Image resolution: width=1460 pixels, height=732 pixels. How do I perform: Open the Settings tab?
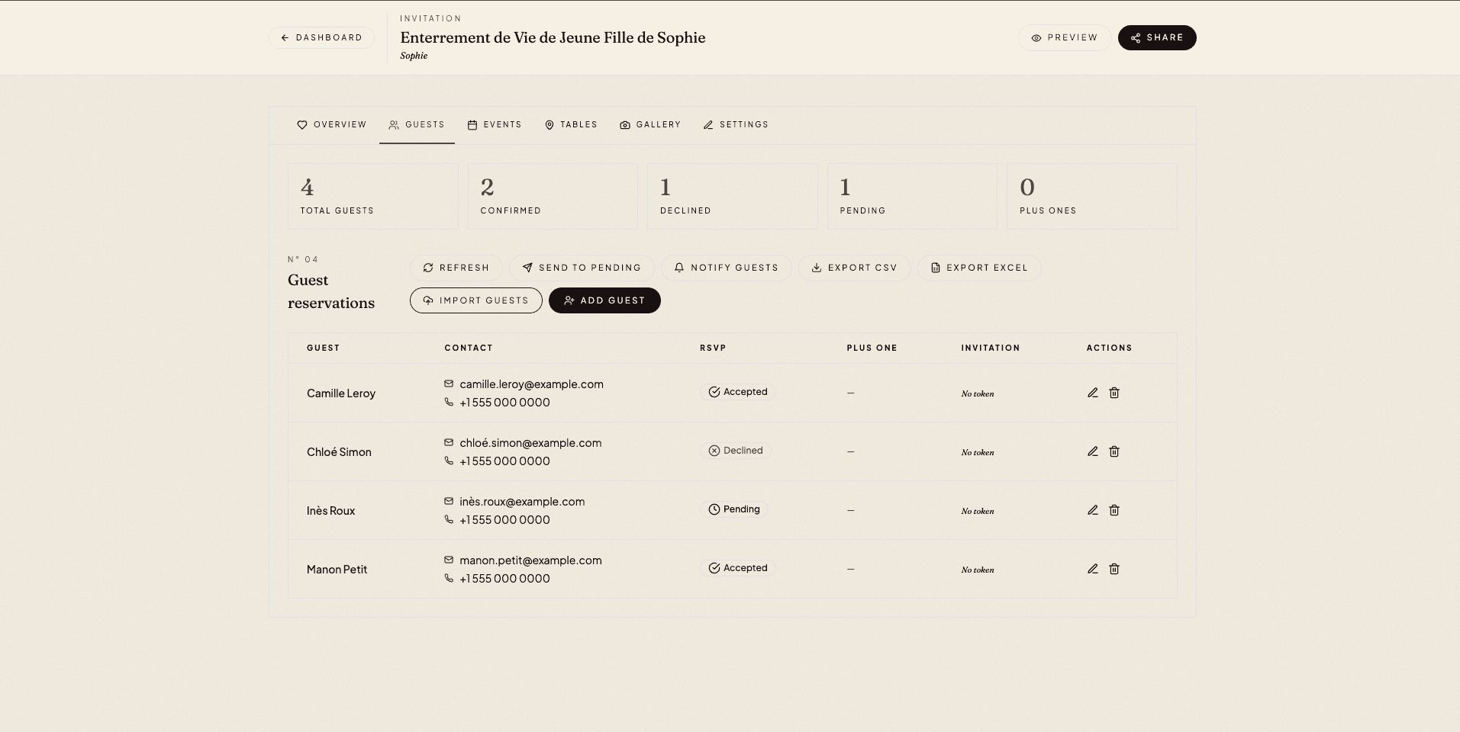coord(736,124)
